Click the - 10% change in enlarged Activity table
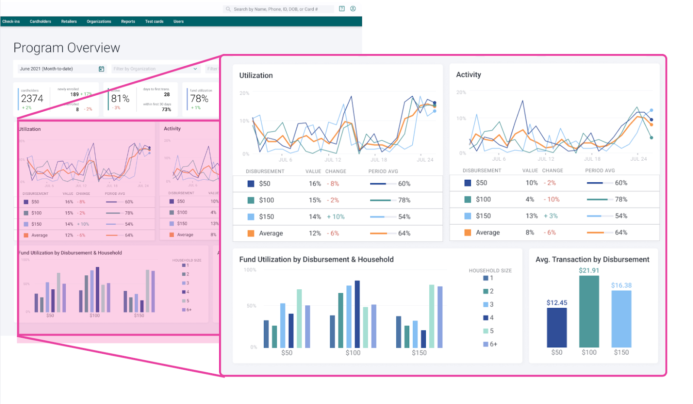Screen dimensions: 693x404 (x=552, y=199)
